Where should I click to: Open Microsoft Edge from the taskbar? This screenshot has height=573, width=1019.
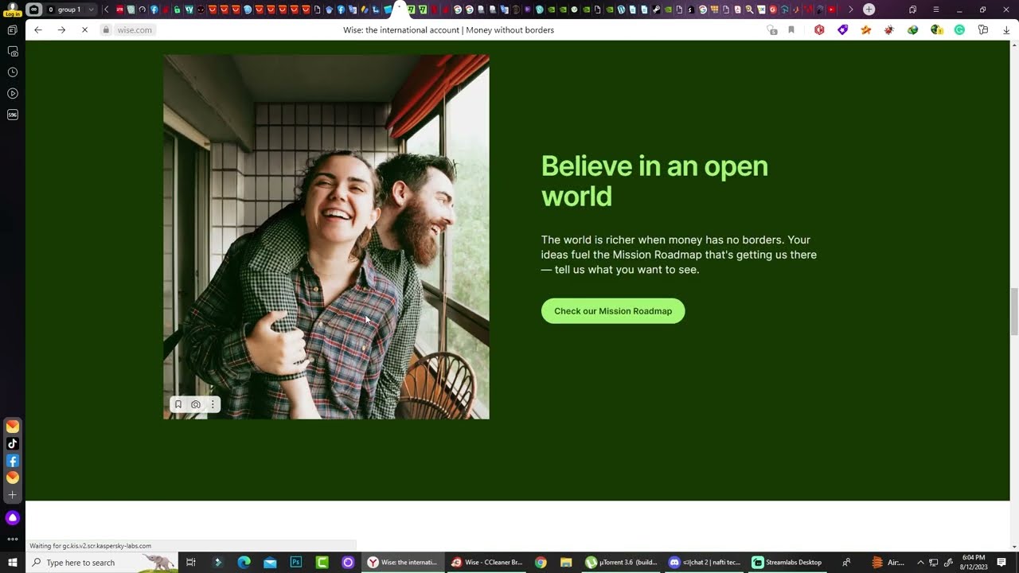coord(244,563)
